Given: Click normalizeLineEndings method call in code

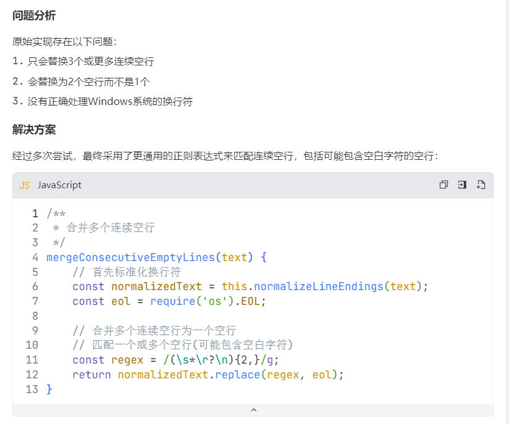Looking at the screenshot, I should click(x=319, y=286).
